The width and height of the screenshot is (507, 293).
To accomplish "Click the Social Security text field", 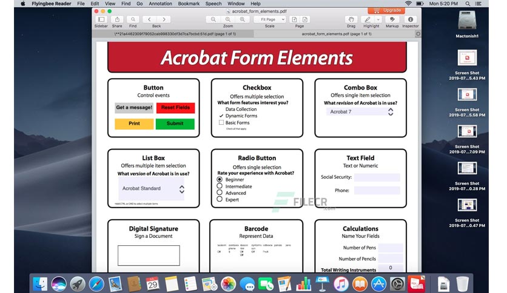I will coord(377,177).
